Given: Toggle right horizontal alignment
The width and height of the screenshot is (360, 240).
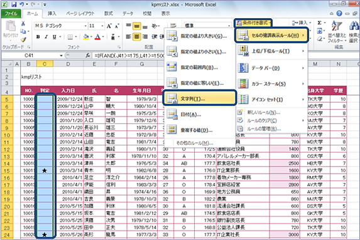Looking at the screenshot, I should point(145,36).
